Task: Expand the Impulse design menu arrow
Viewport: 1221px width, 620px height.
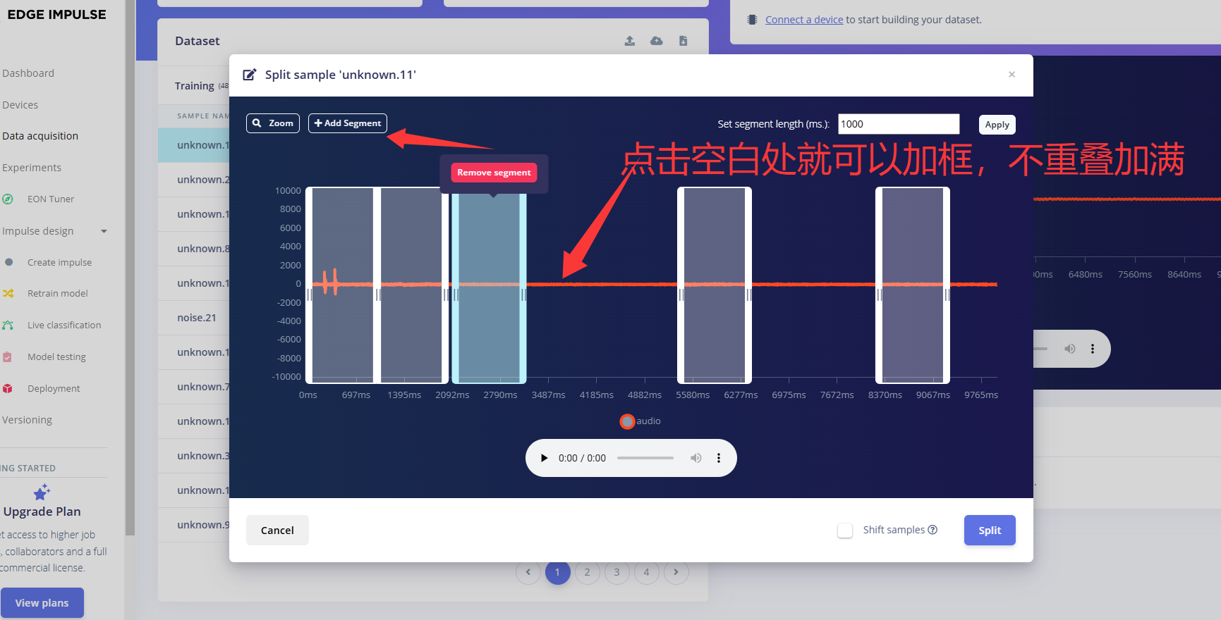Action: [104, 231]
